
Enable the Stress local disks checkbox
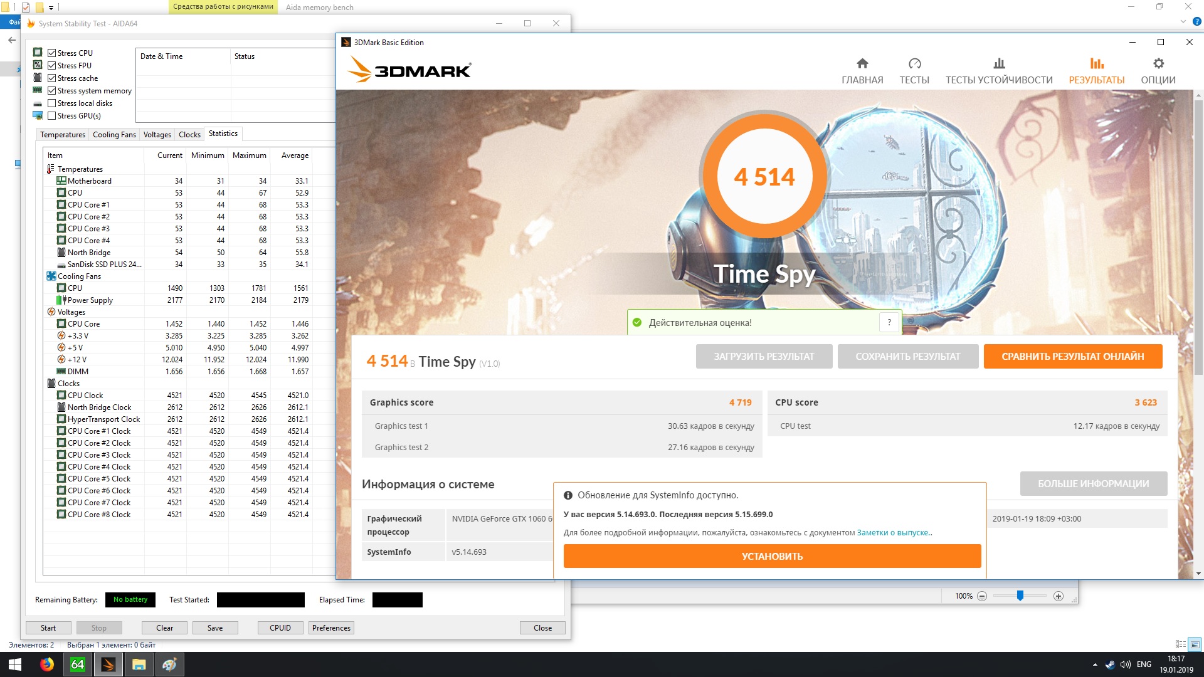(52, 103)
